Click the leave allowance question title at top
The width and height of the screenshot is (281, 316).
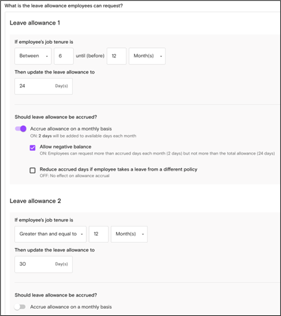(64, 6)
